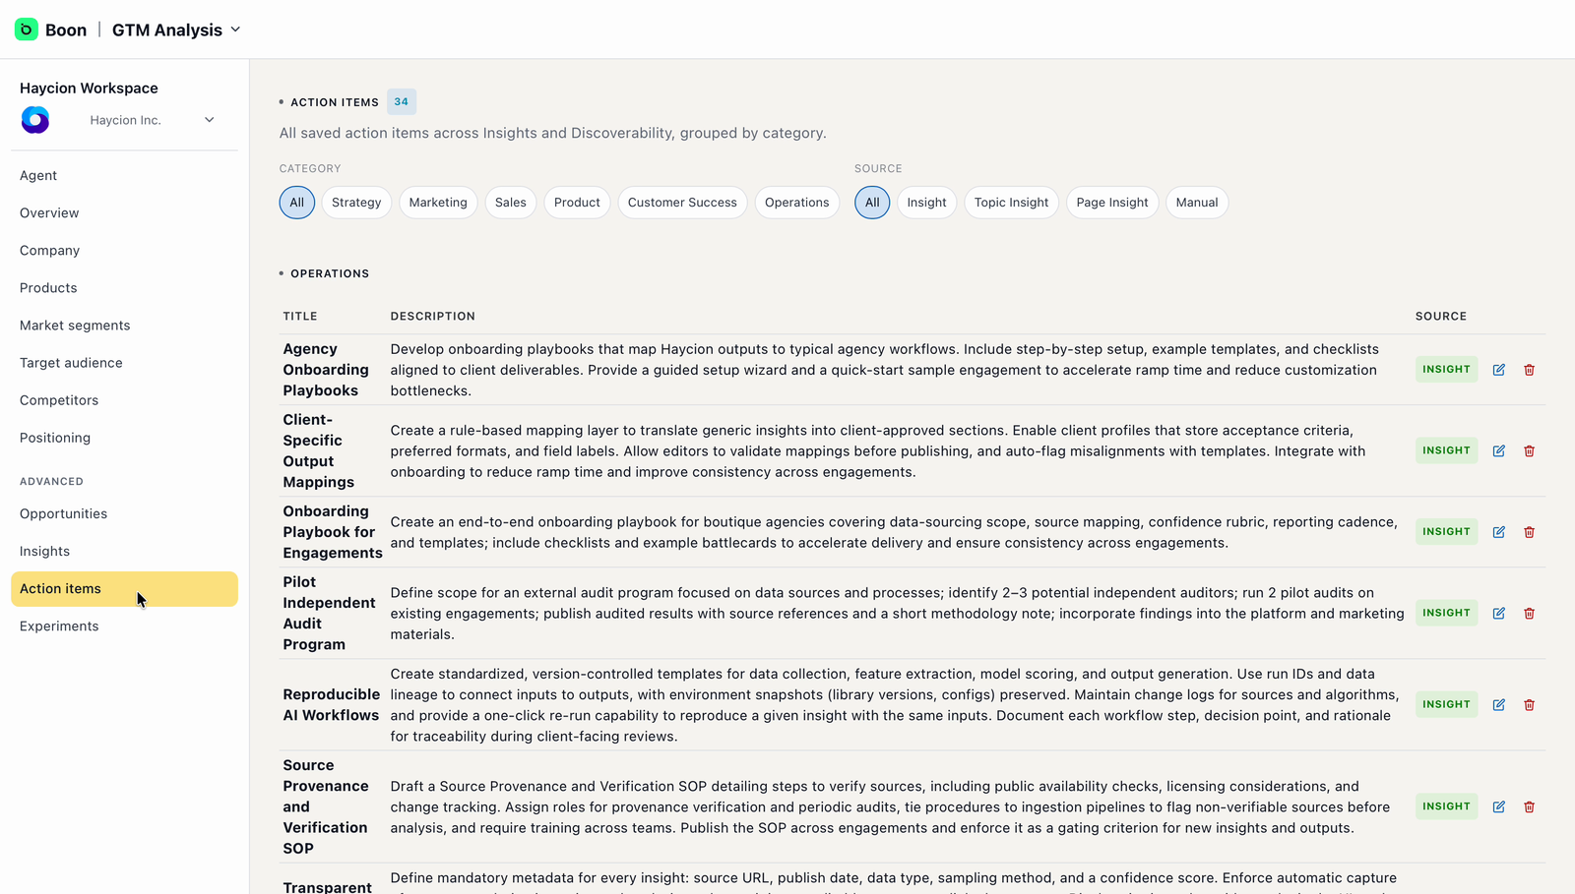1575x894 pixels.
Task: Click the 34 action items count badge
Action: point(402,101)
